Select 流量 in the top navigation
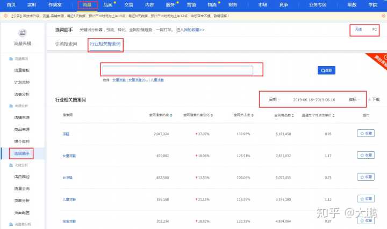 [x=87, y=5]
